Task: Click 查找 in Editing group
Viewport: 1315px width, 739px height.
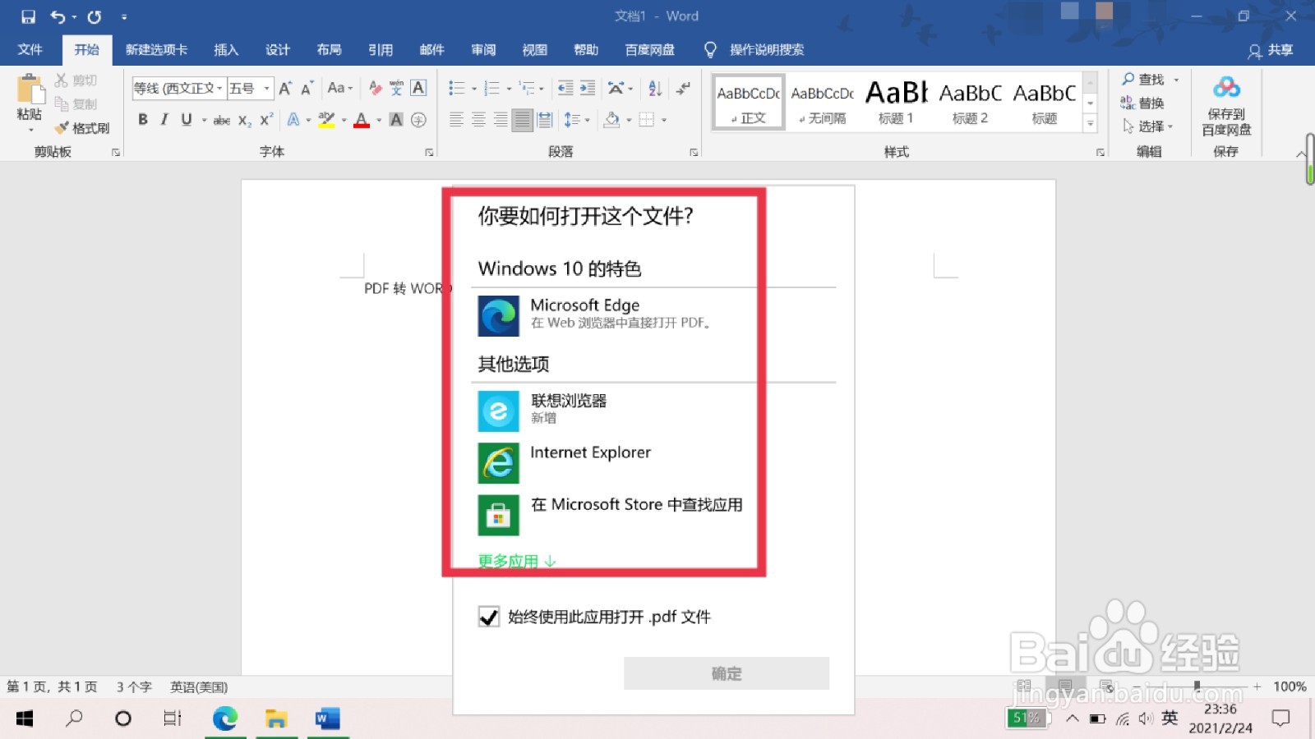Action: click(x=1143, y=79)
